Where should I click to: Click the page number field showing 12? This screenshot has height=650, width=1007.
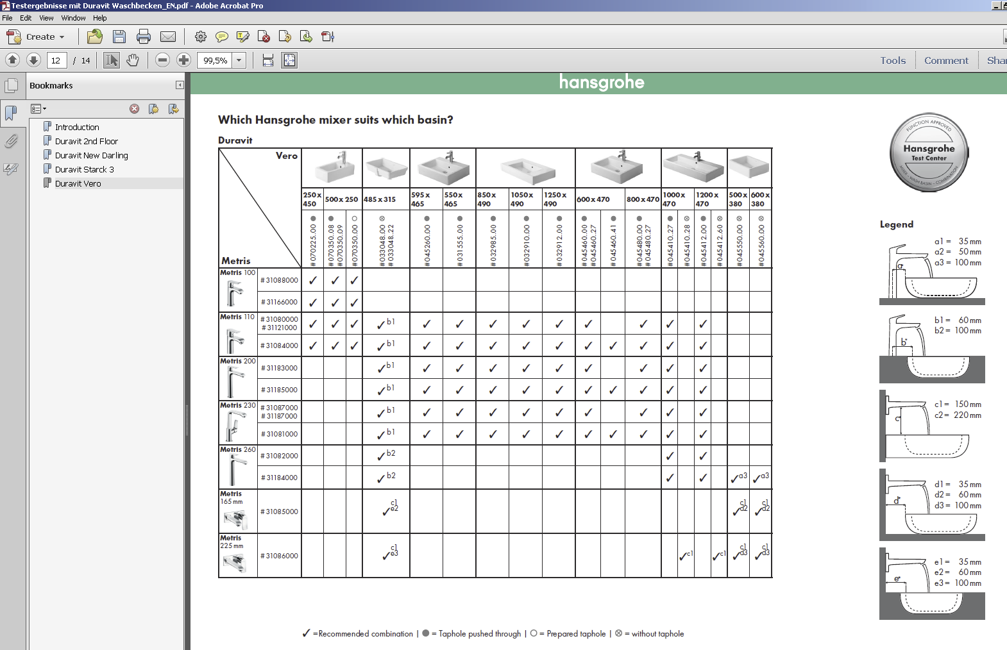click(x=57, y=60)
